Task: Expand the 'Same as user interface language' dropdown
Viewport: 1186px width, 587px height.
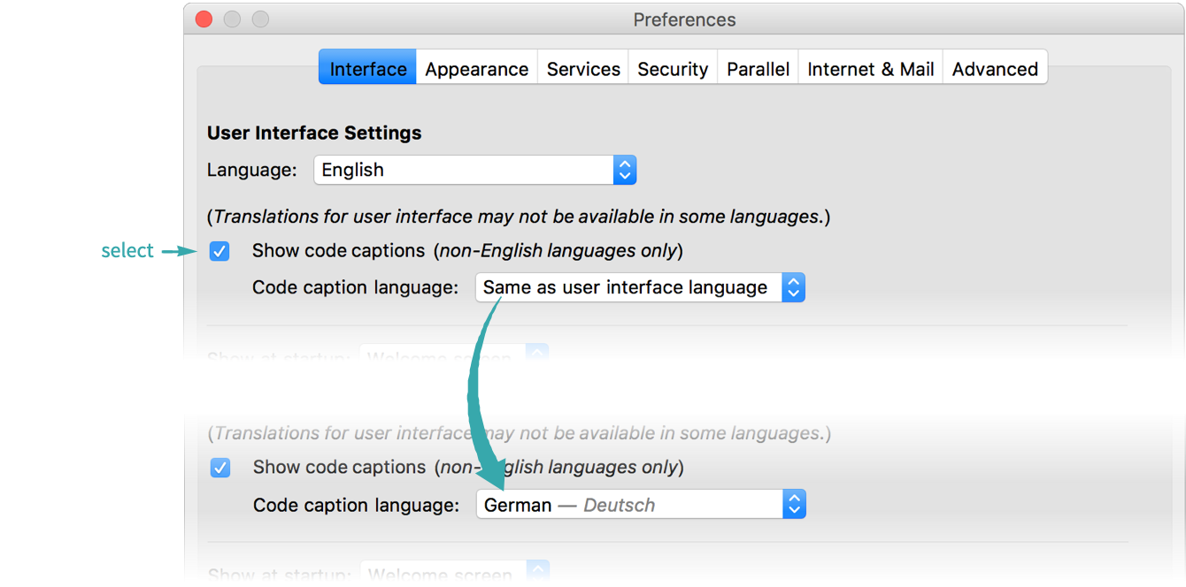Action: pos(639,287)
